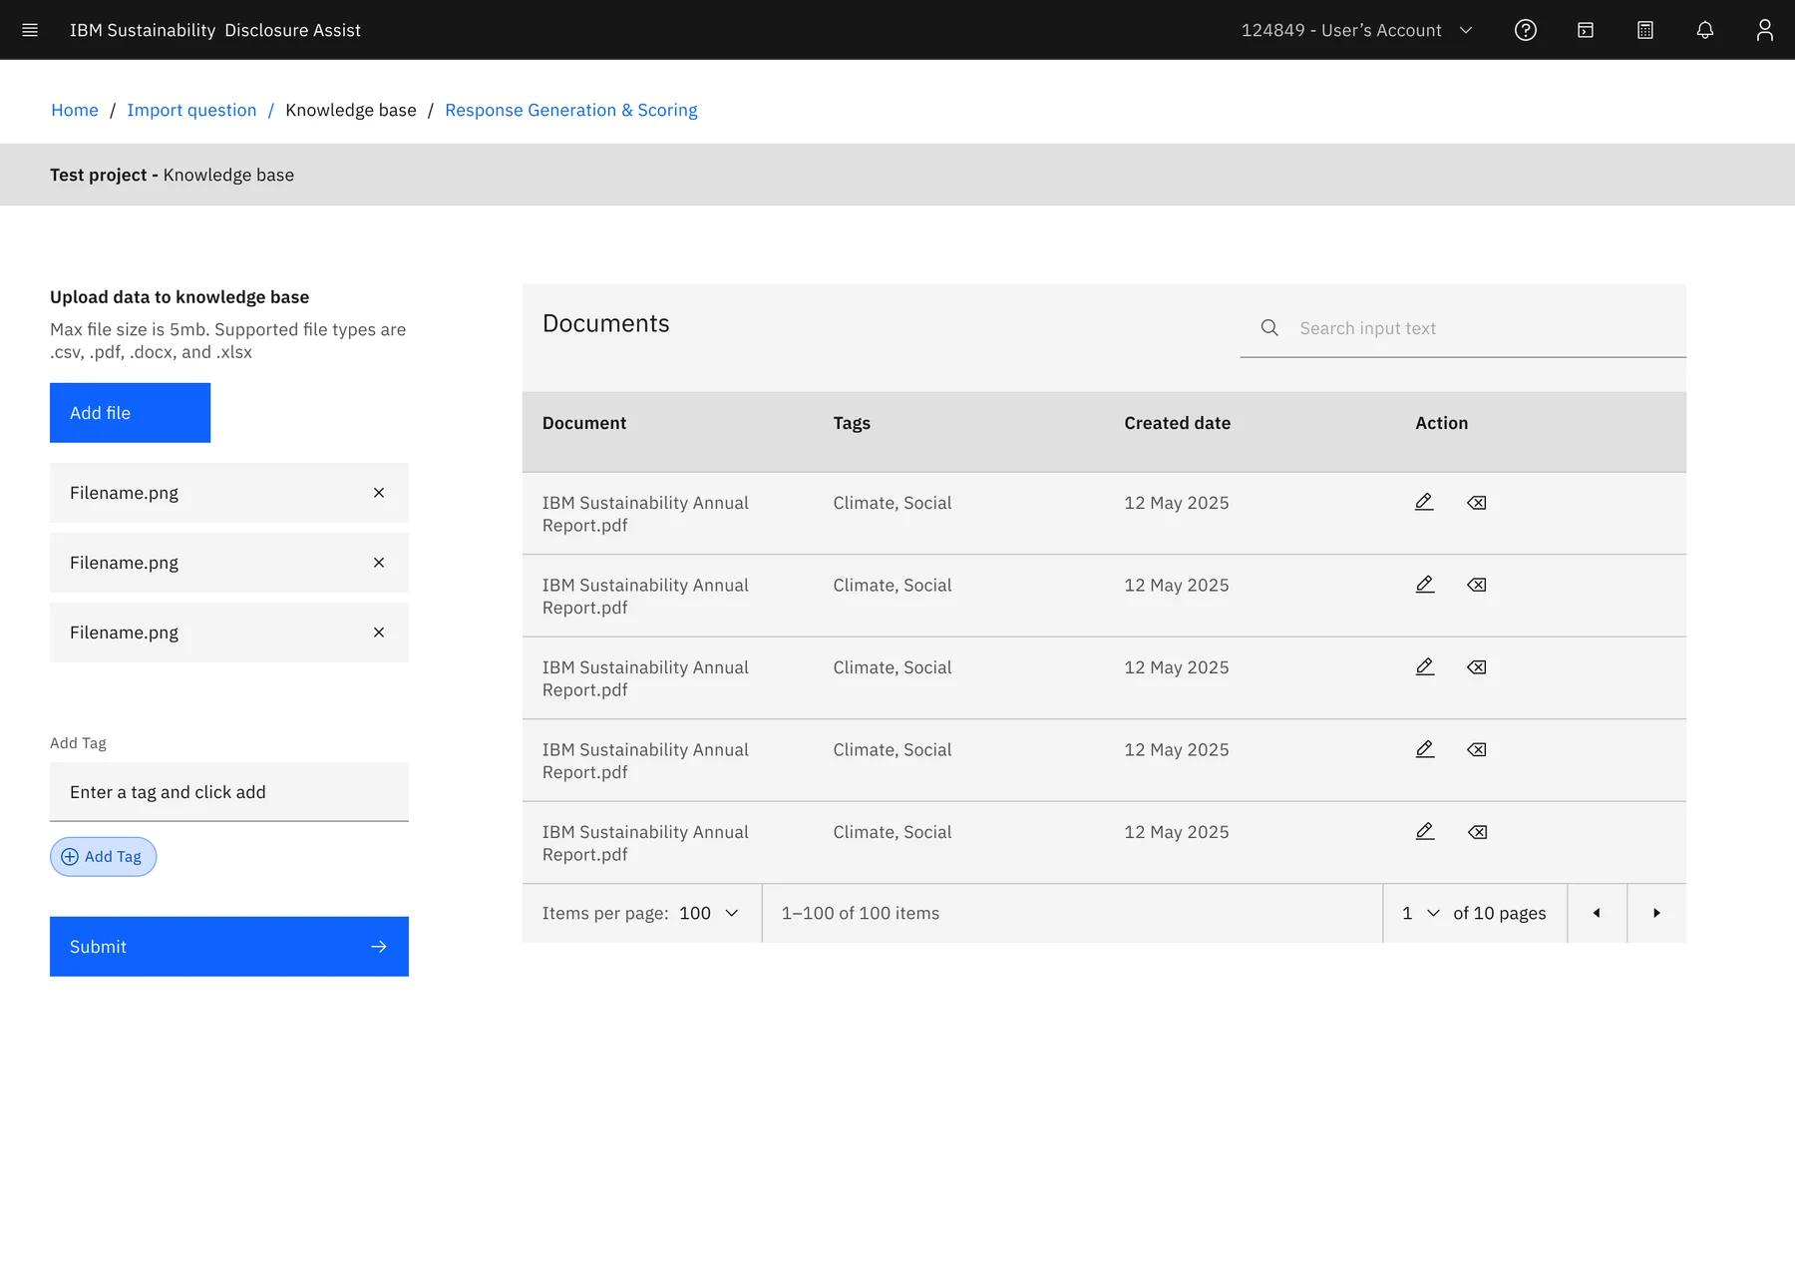Open the console window icon in header

1586,30
